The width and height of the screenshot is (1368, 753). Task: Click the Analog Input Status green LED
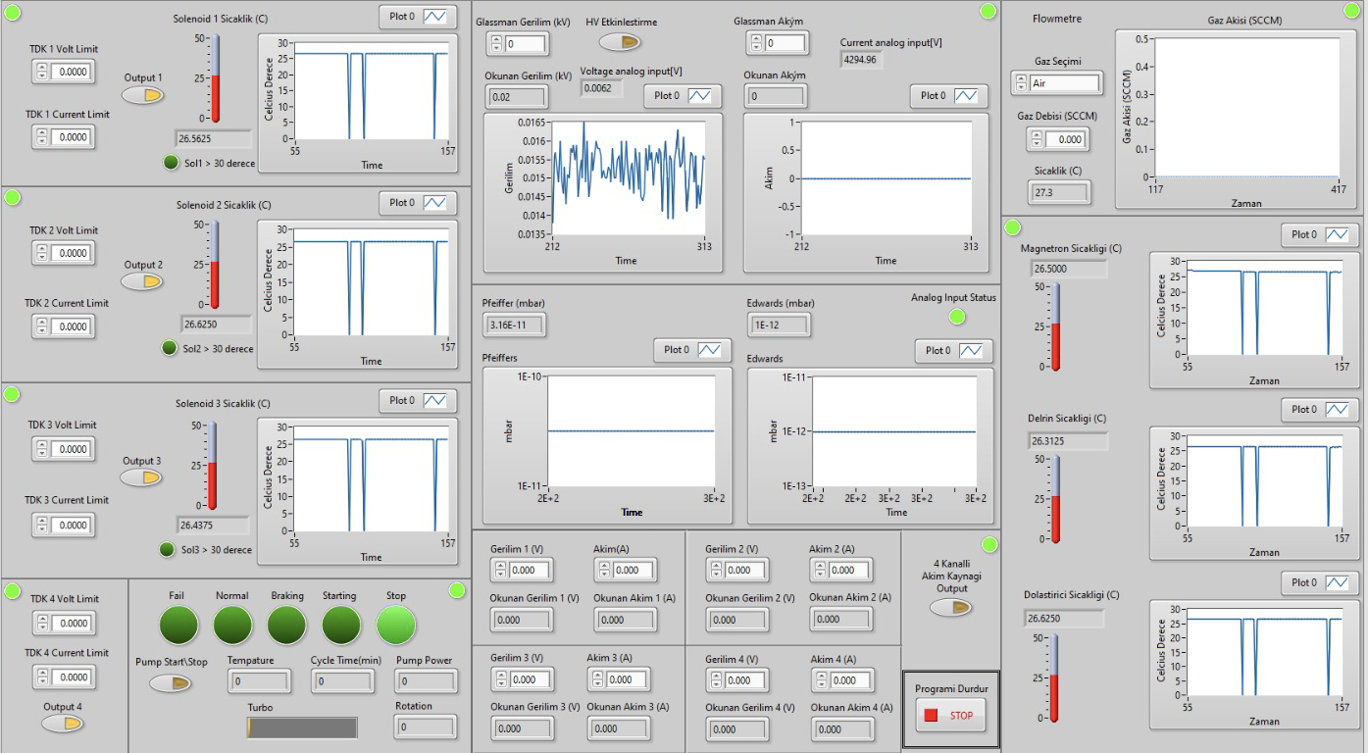[957, 317]
